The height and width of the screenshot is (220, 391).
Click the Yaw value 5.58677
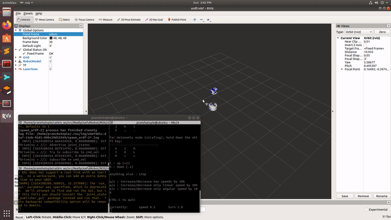[x=369, y=63]
